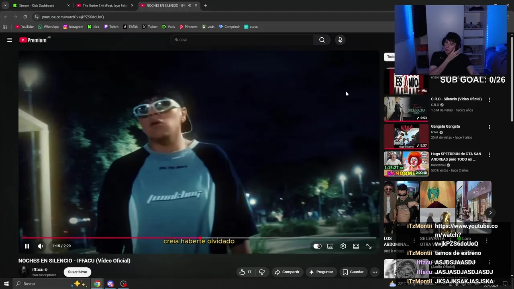The height and width of the screenshot is (289, 514).
Task: Open the Instagram bookmark
Action: [73, 27]
